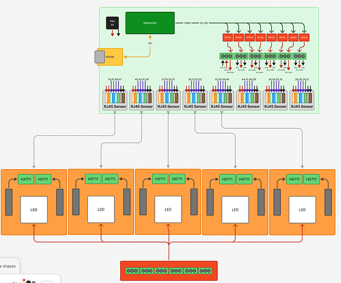341x283 pixels.
Task: Click the pin label 36,34,32,30
Action: 275,79
